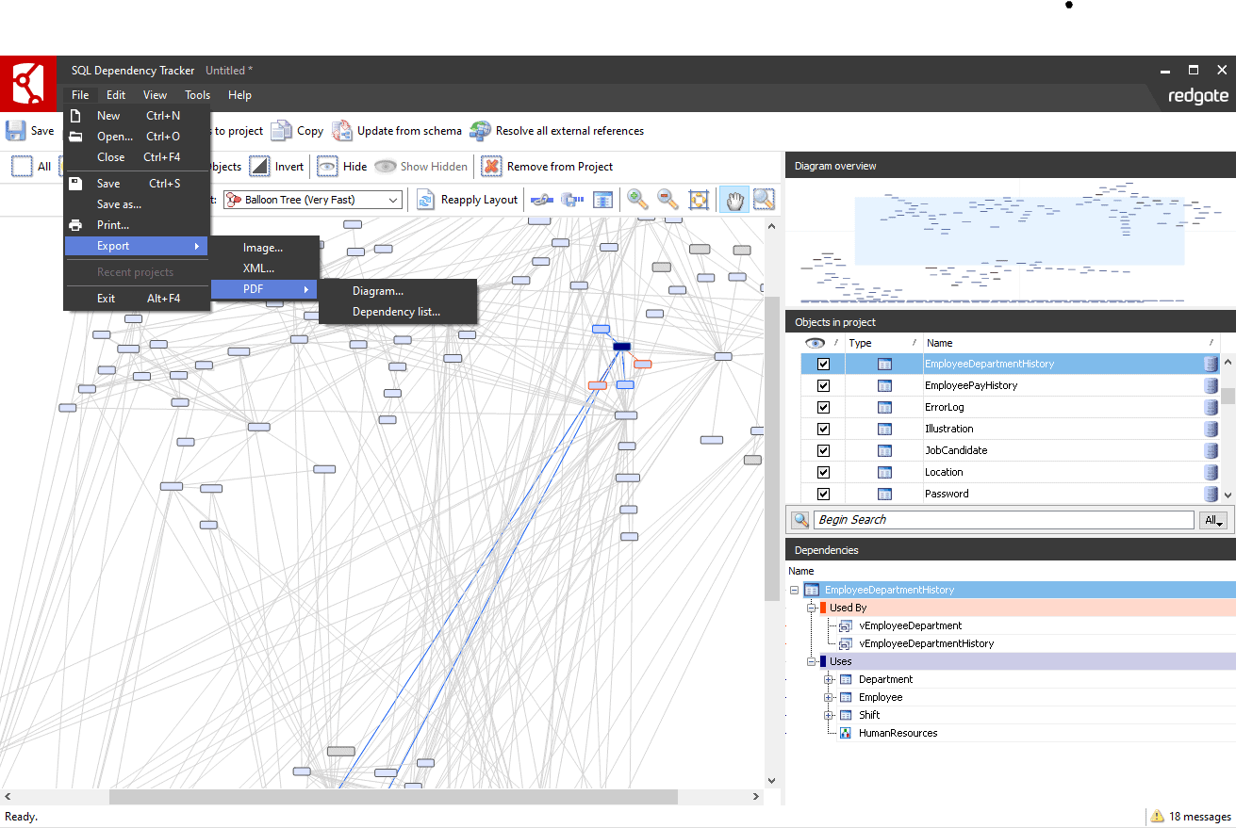Click the Hide eye icon in the toolbar

(x=327, y=167)
